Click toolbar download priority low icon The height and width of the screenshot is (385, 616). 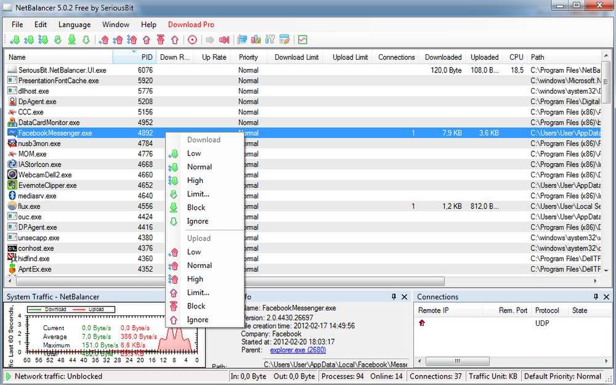coord(15,39)
